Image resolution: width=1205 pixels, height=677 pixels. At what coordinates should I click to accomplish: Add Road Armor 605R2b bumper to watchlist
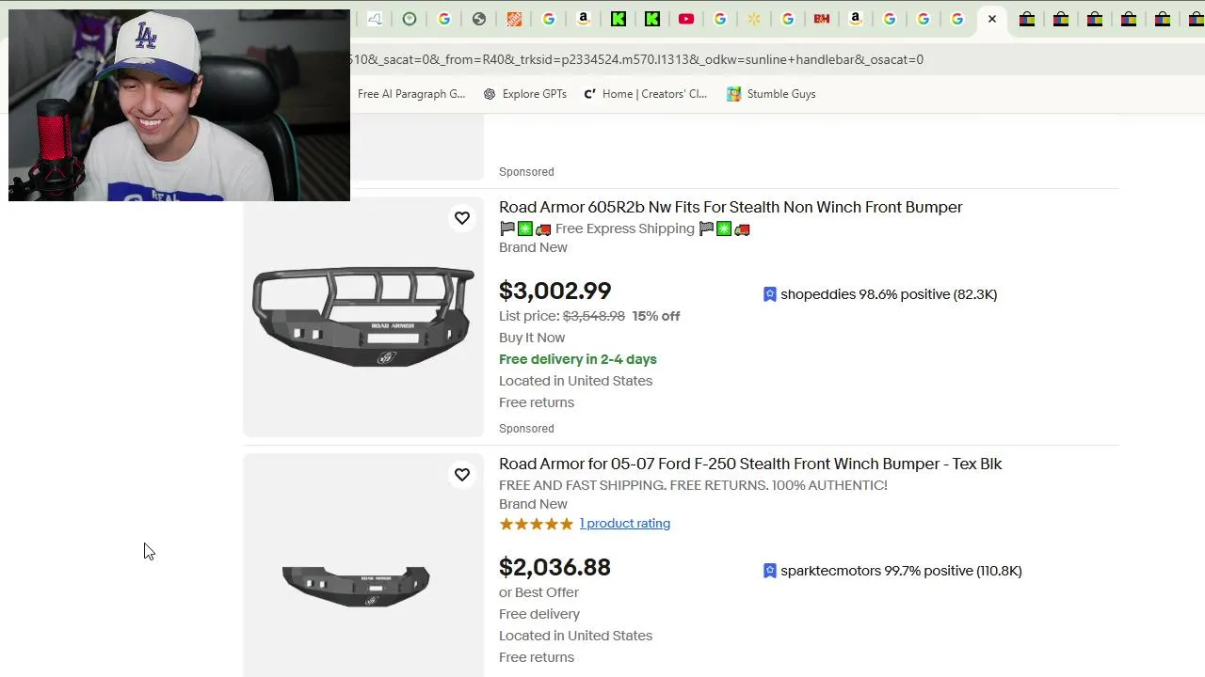coord(462,218)
